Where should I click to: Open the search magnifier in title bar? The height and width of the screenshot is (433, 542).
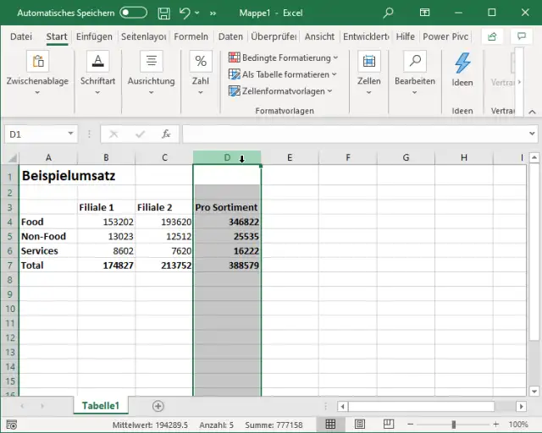(x=389, y=14)
